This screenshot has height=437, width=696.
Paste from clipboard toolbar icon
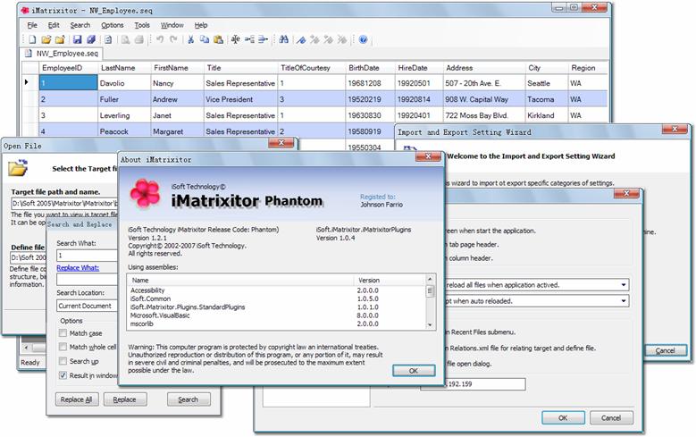pos(218,39)
